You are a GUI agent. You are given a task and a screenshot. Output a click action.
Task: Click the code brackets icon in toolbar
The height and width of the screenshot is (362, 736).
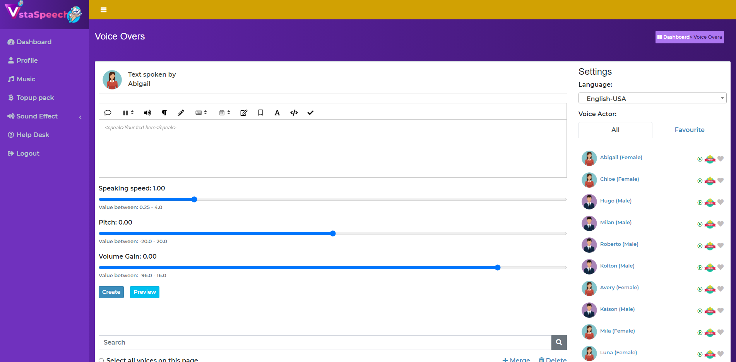coord(294,113)
